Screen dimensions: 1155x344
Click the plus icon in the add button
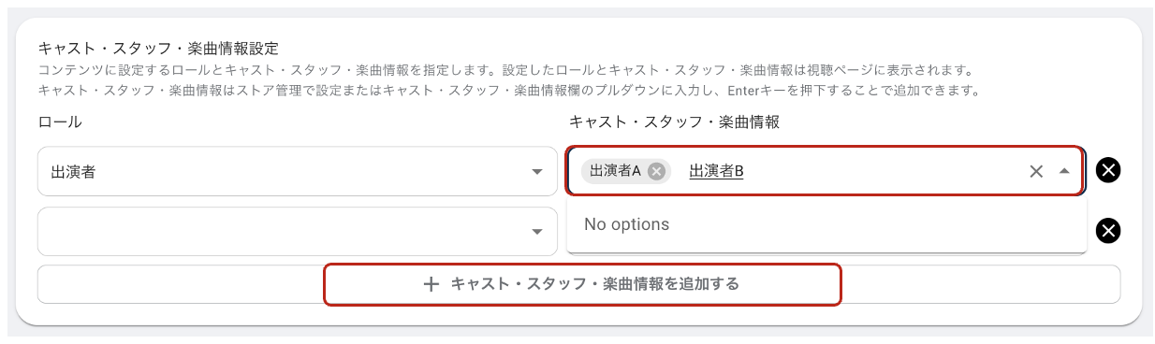coord(431,284)
